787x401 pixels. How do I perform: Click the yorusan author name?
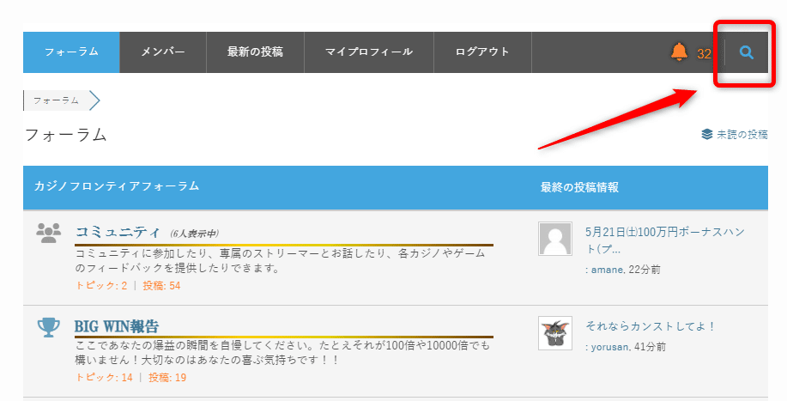click(609, 347)
